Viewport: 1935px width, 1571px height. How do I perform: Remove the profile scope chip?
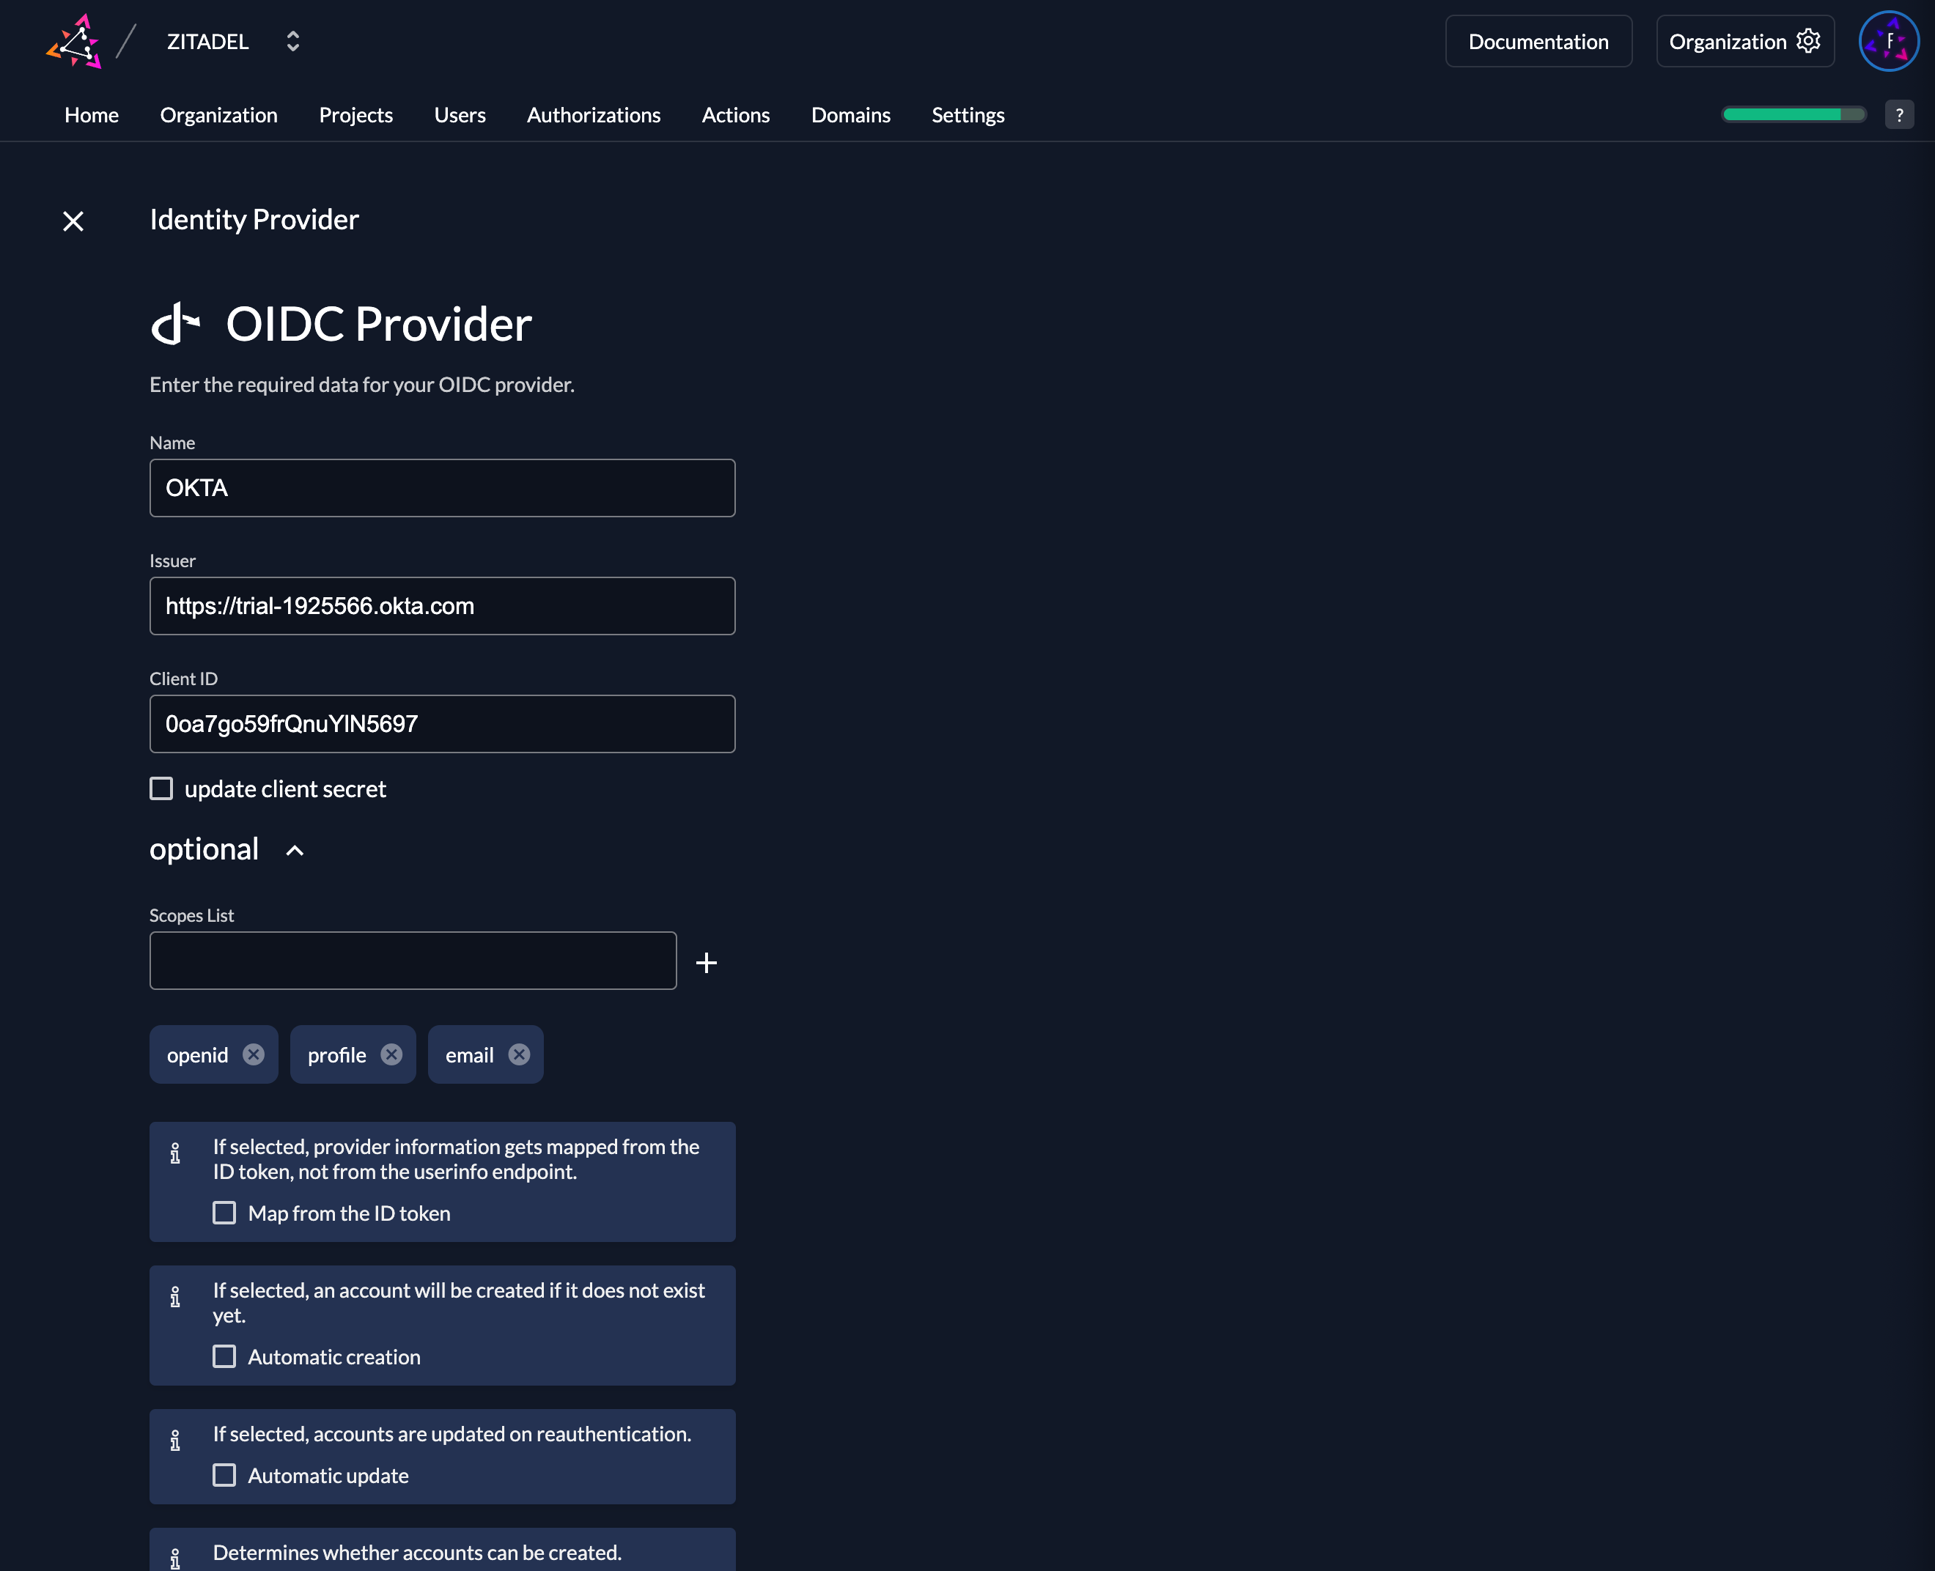[x=391, y=1054]
